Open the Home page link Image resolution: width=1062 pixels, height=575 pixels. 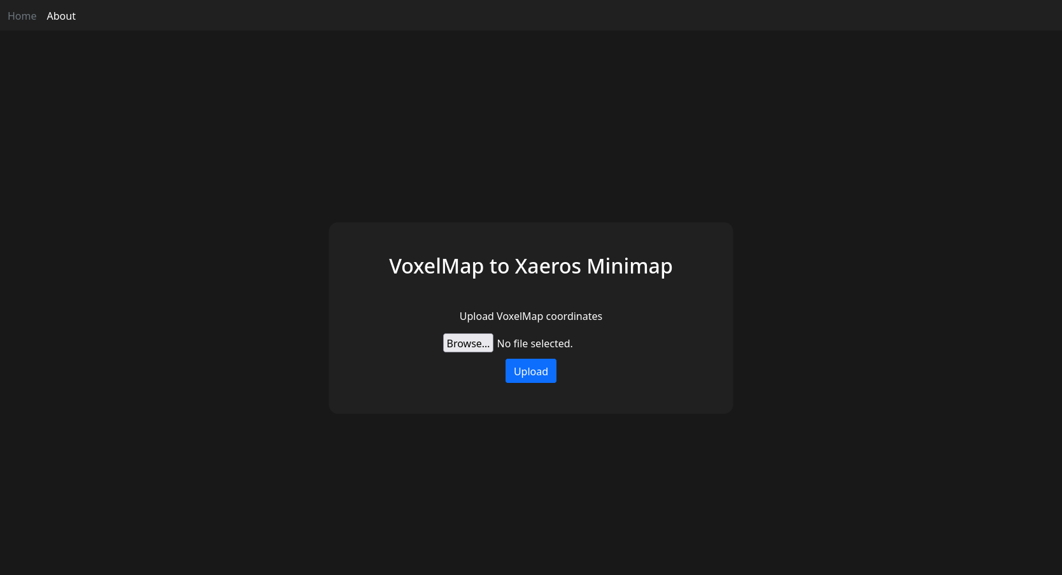(22, 16)
